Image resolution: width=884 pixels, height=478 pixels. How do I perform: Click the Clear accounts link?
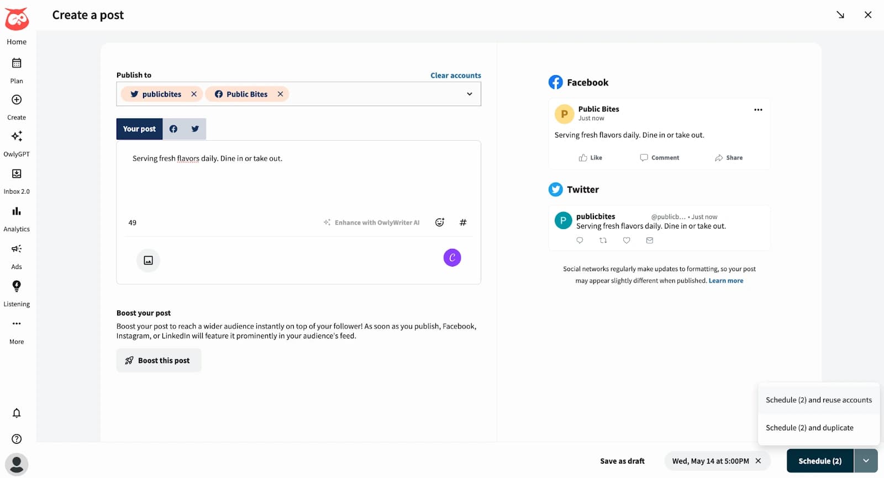pos(455,76)
